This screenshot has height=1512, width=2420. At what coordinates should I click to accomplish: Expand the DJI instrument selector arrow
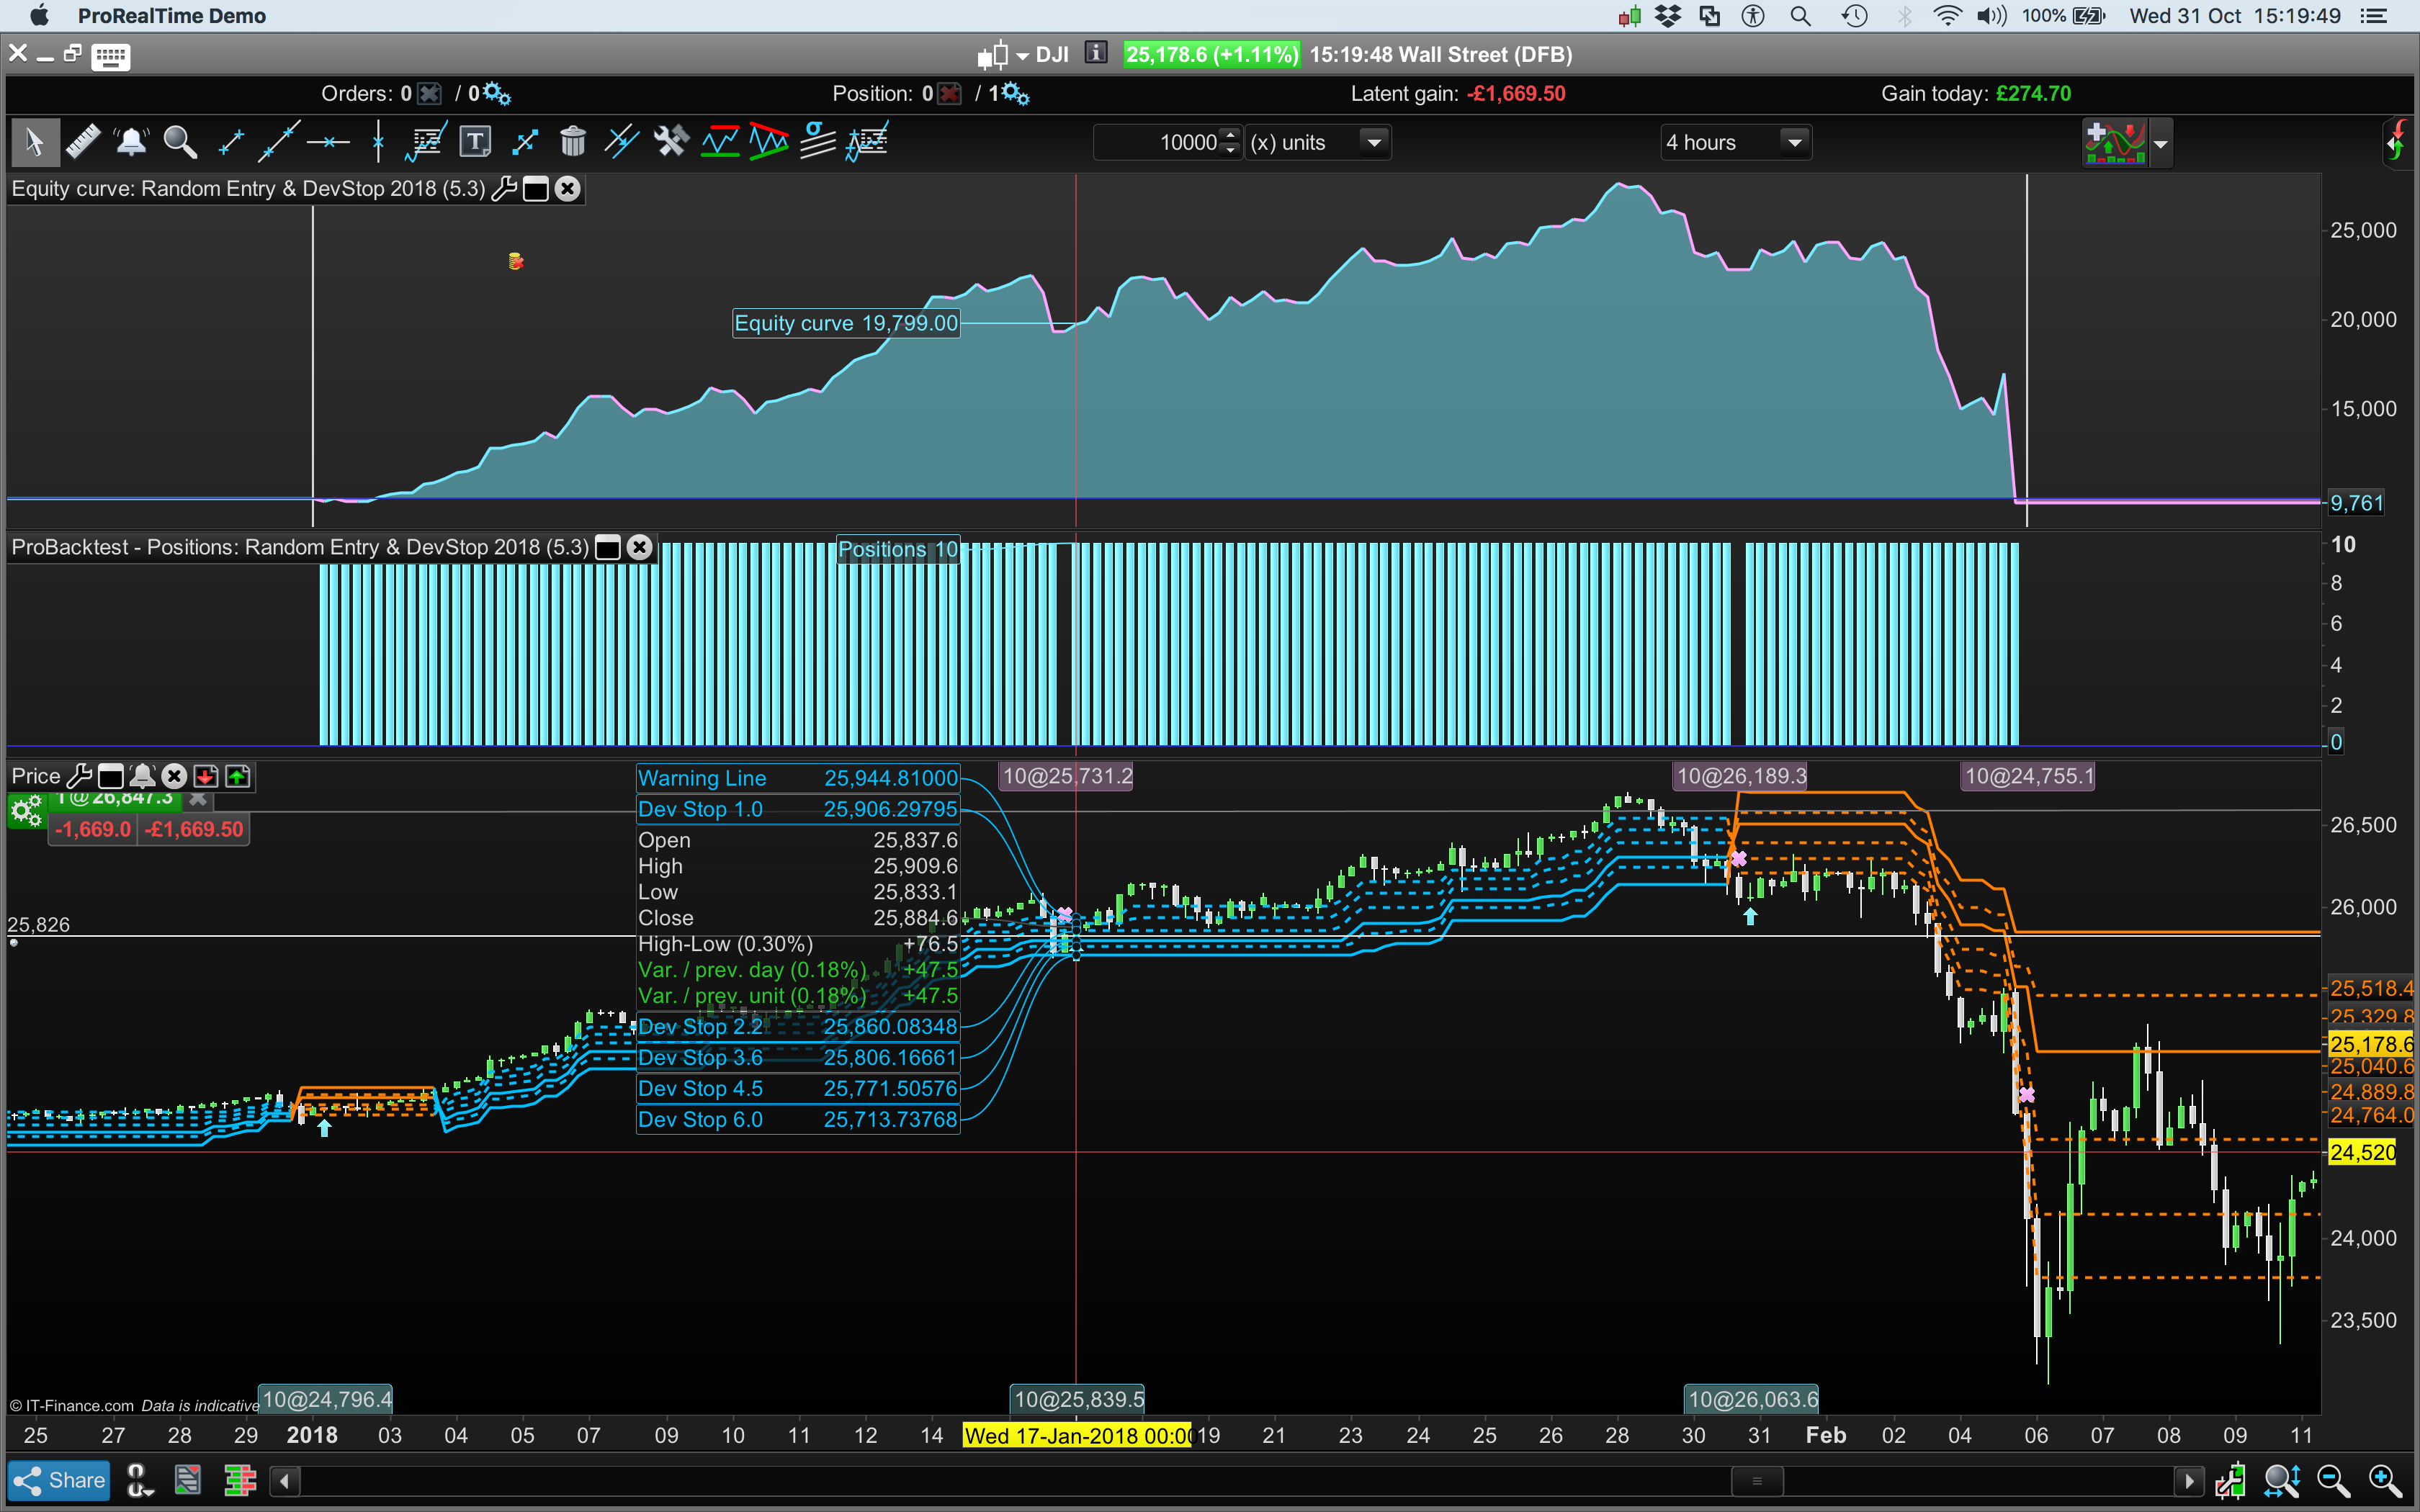pyautogui.click(x=1021, y=55)
